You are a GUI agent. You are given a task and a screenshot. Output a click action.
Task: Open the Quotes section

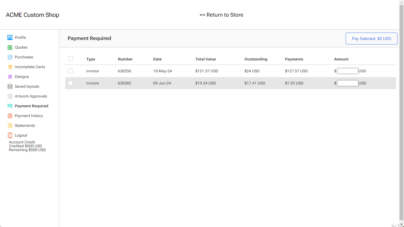pyautogui.click(x=21, y=47)
